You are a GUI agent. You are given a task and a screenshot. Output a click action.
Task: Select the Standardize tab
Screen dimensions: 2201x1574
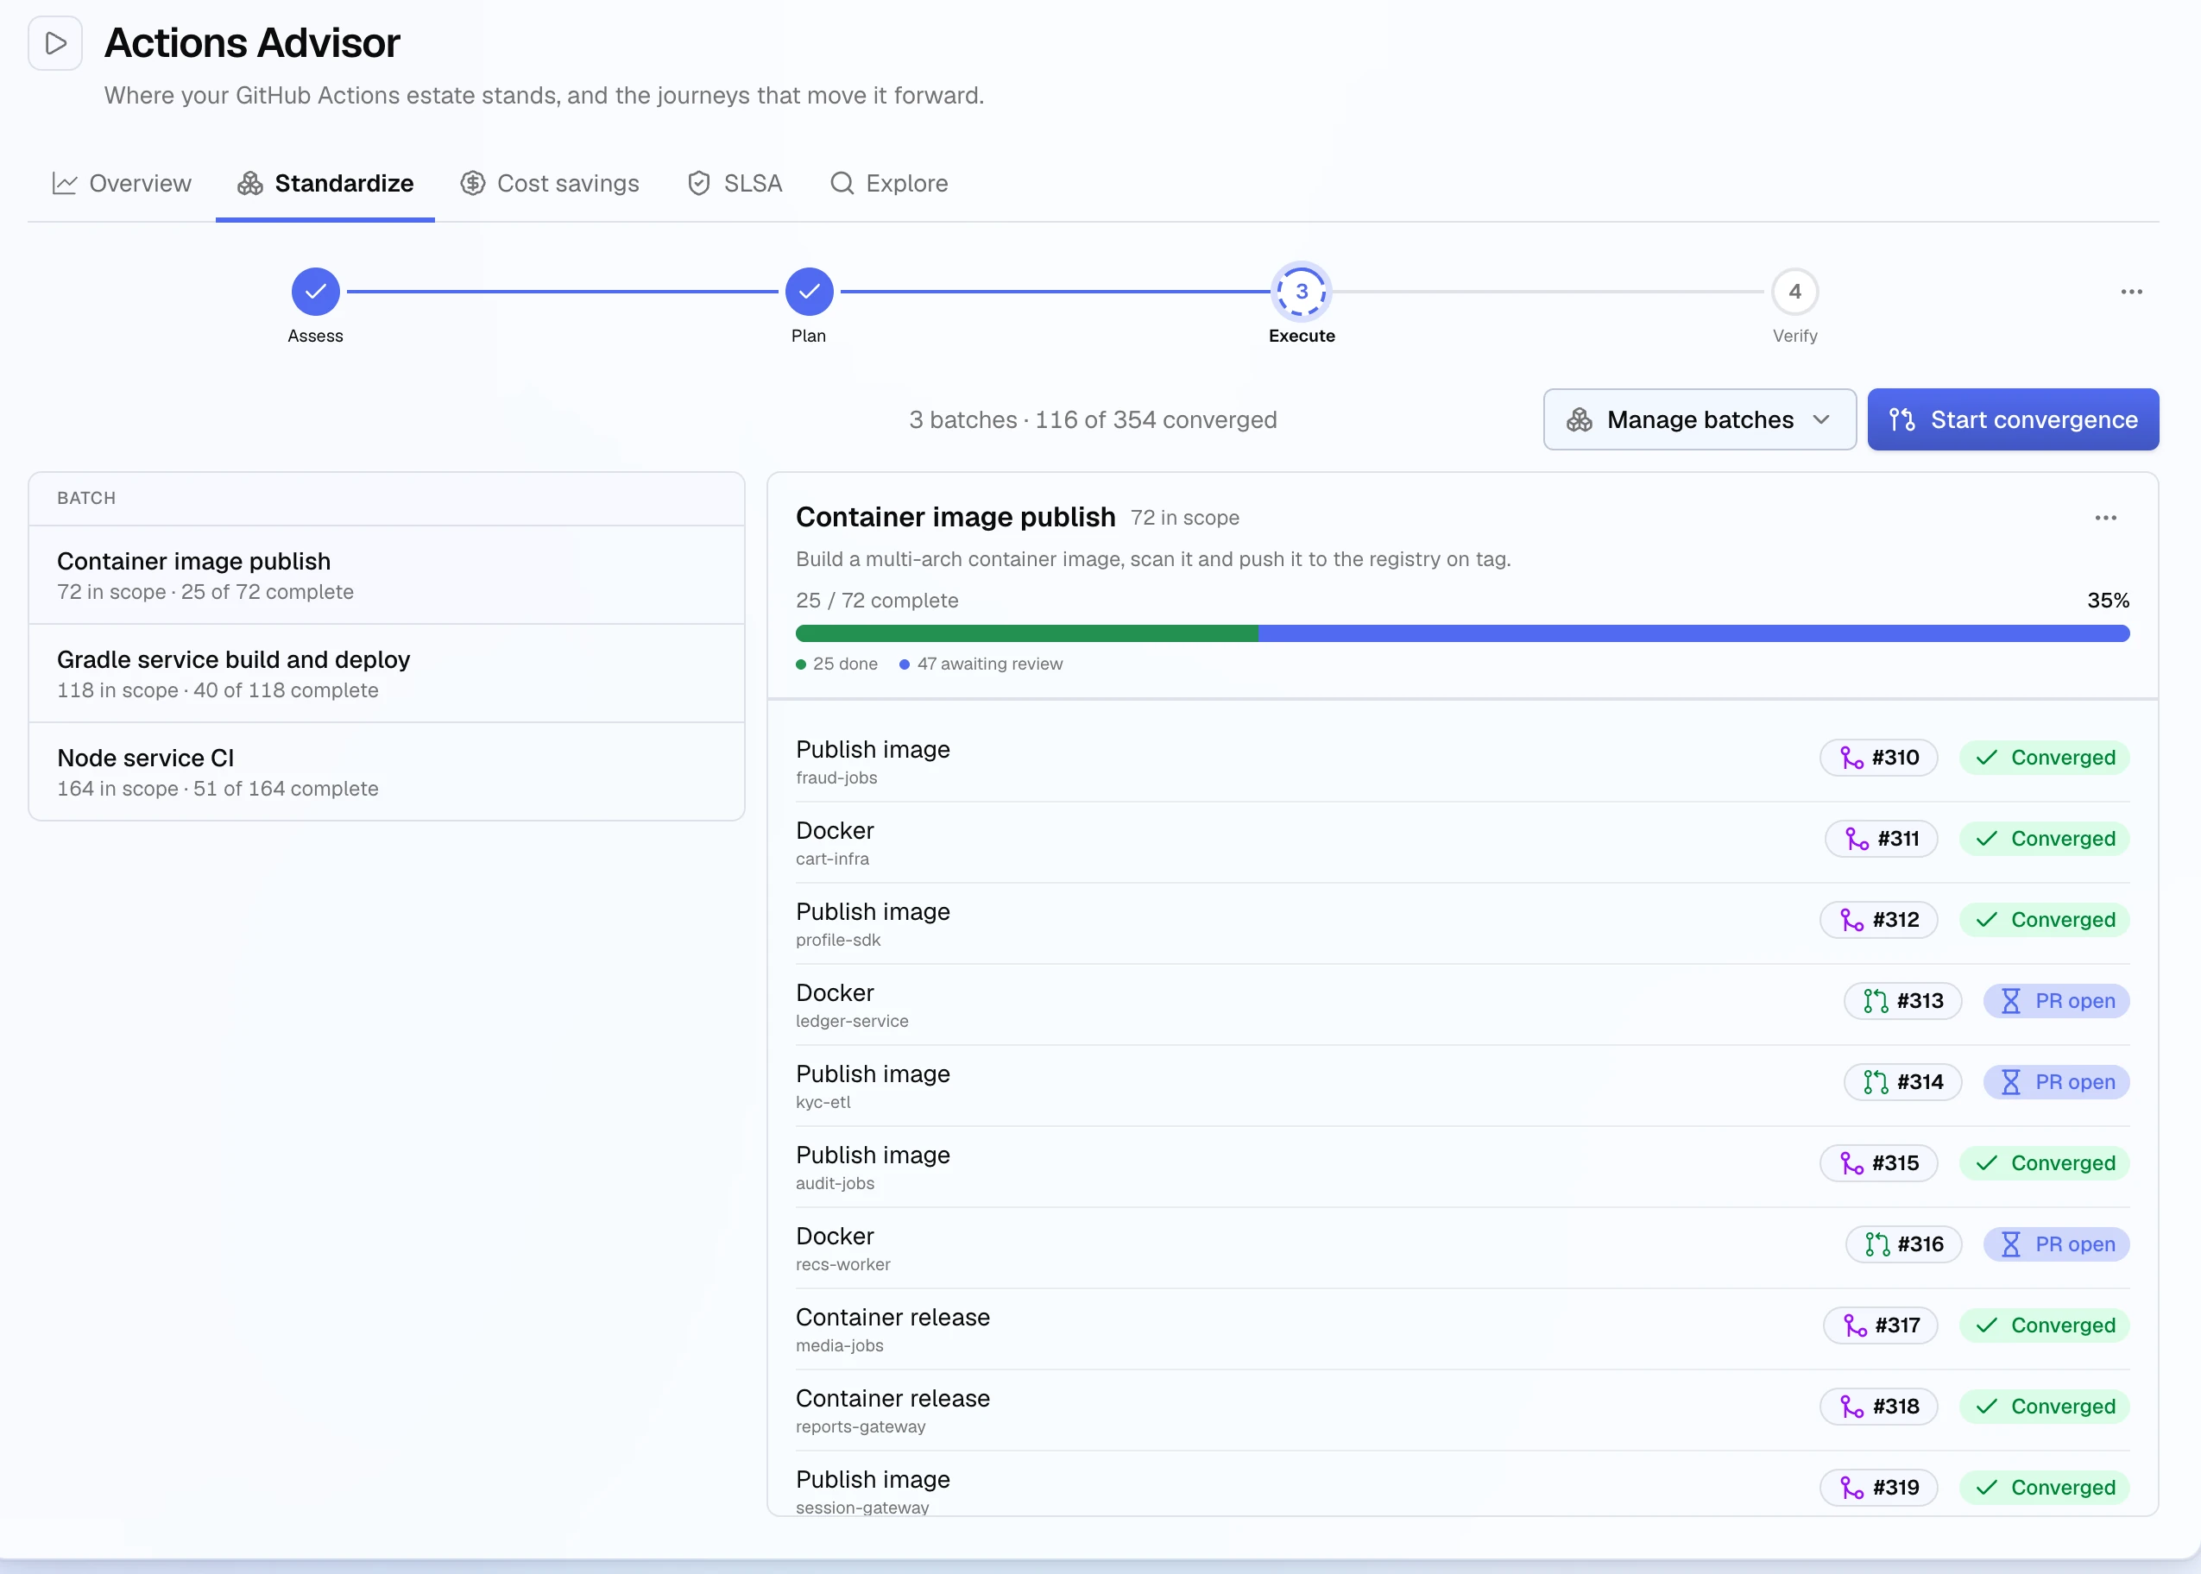(x=325, y=183)
